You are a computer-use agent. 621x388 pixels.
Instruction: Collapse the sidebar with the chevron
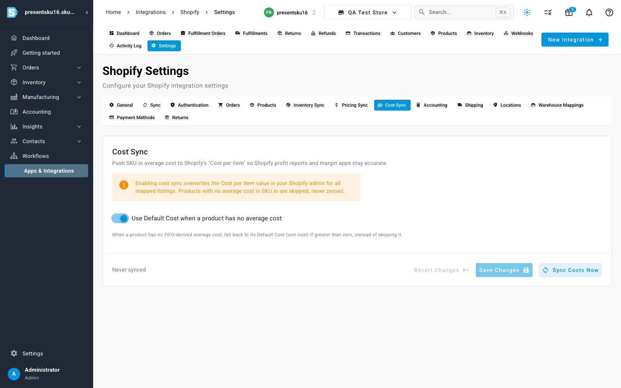(x=87, y=12)
